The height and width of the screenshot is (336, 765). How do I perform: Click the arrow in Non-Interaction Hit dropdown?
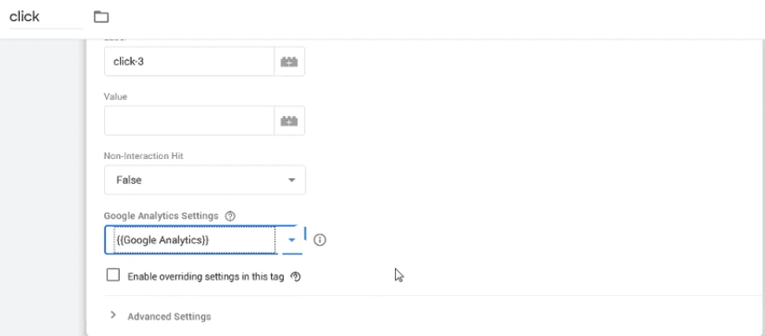point(292,180)
